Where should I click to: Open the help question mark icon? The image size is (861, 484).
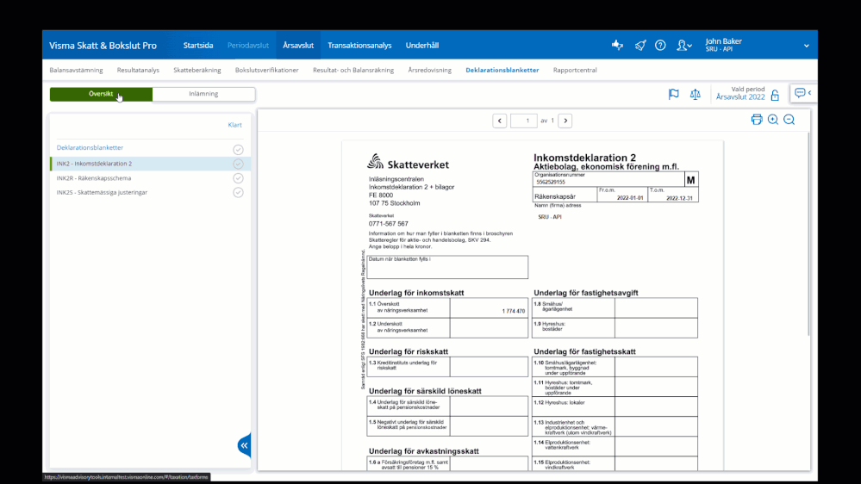(660, 46)
